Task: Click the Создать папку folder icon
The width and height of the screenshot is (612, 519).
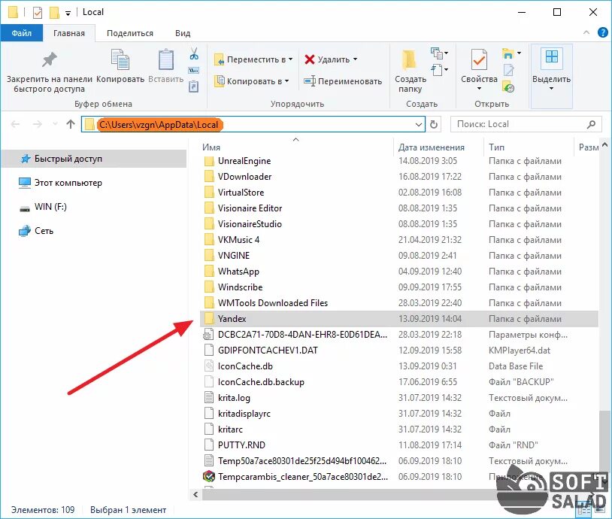Action: (409, 59)
